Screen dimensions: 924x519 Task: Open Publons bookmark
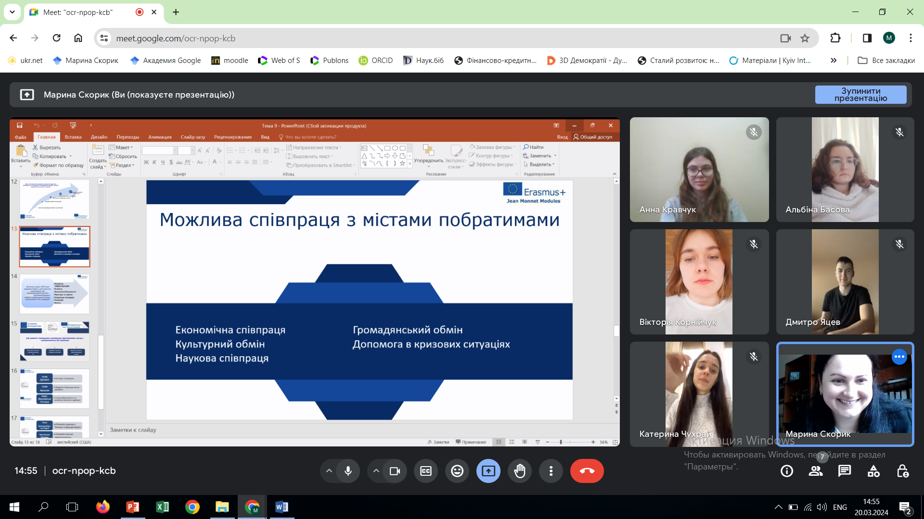pos(330,61)
